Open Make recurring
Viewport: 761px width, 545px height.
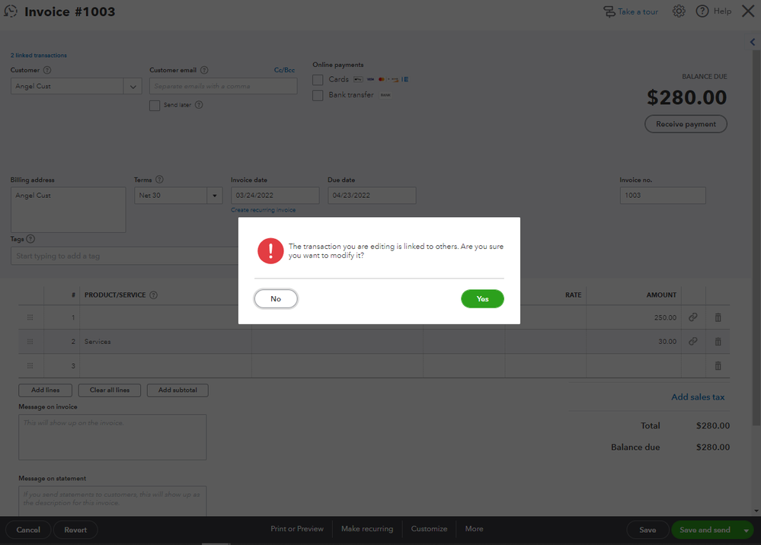(x=367, y=528)
